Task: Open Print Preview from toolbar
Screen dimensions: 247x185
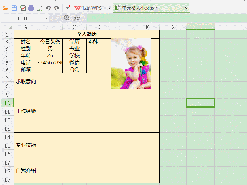Action: [39, 8]
